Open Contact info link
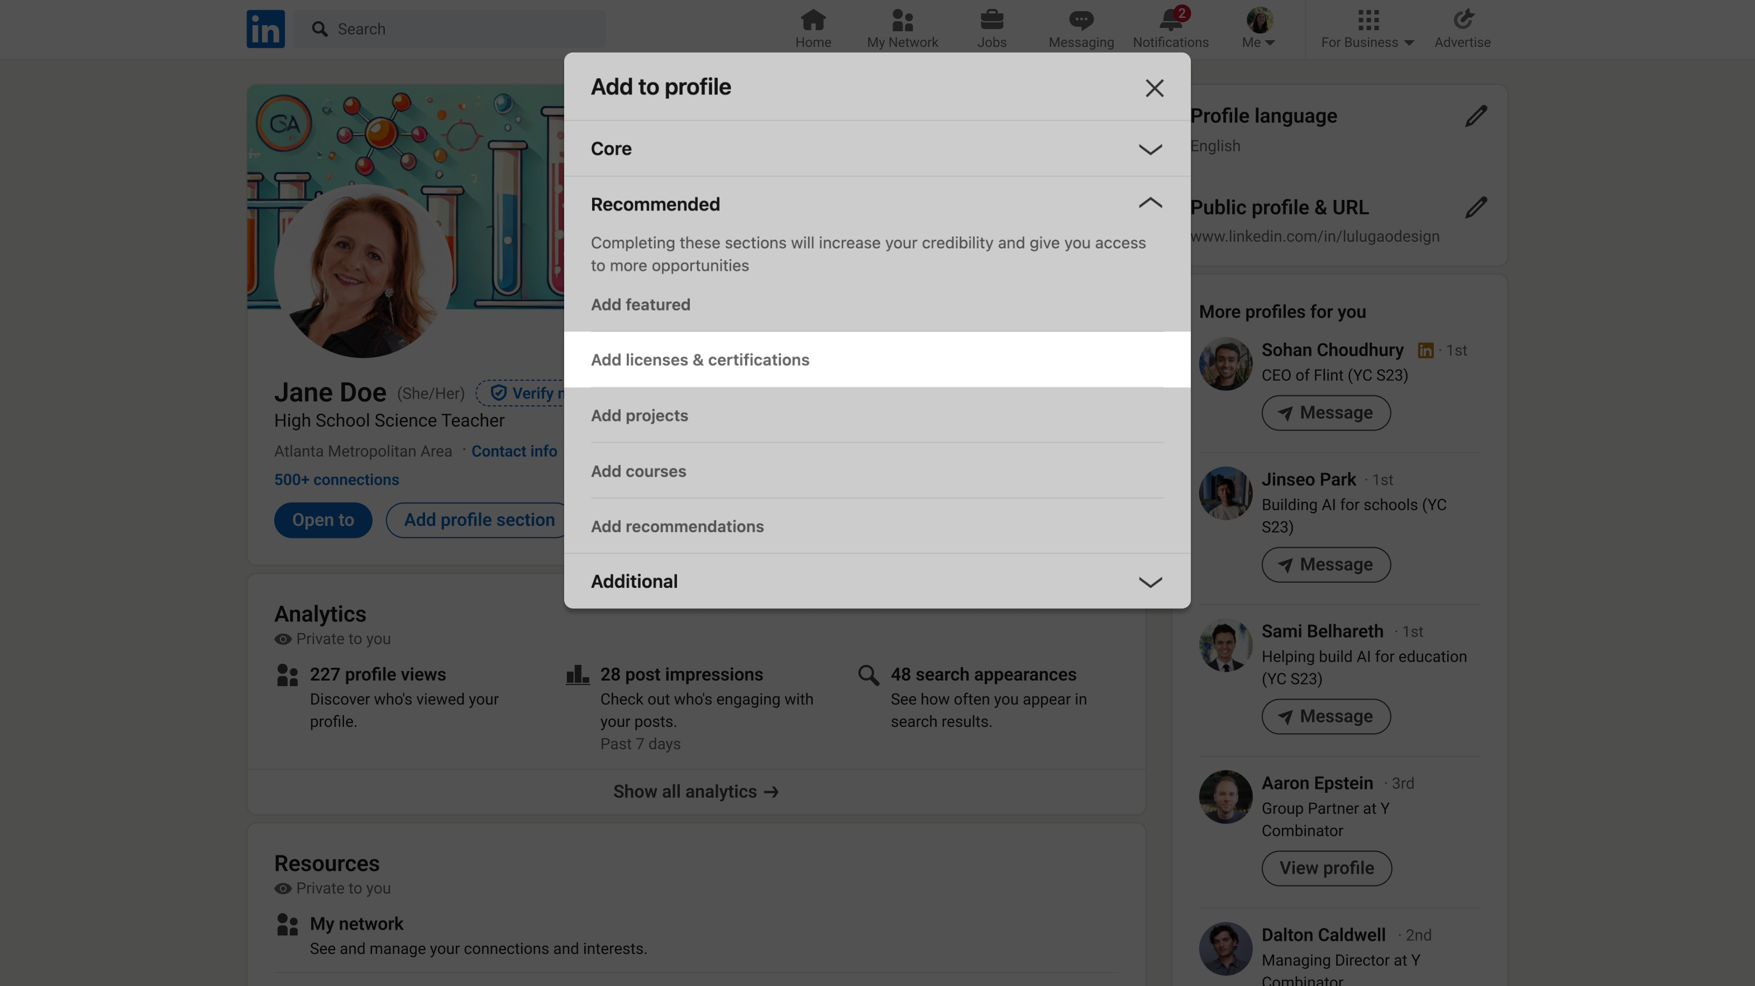1755x986 pixels. [x=514, y=451]
